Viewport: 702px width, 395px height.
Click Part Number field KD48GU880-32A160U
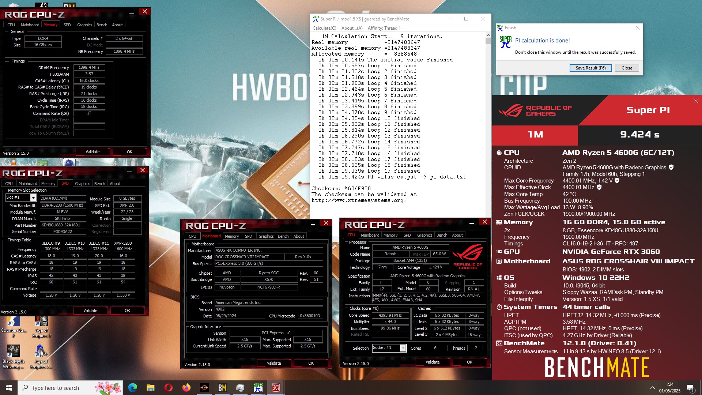(x=63, y=225)
